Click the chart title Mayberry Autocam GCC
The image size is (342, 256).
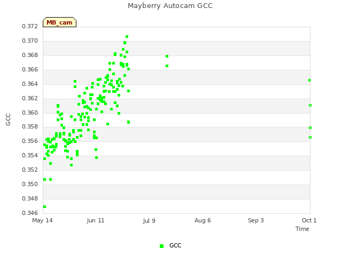point(170,6)
